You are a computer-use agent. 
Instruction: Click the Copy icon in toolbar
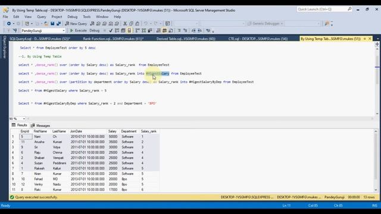coord(131,24)
